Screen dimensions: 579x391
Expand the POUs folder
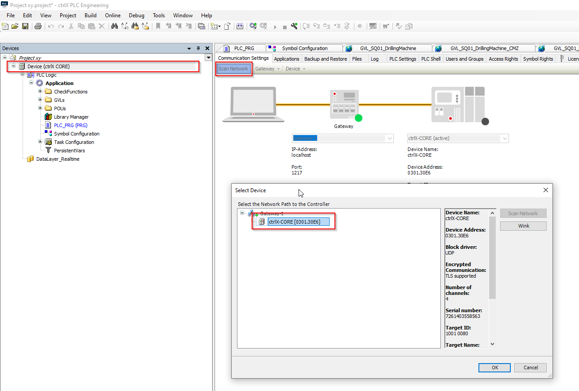40,108
